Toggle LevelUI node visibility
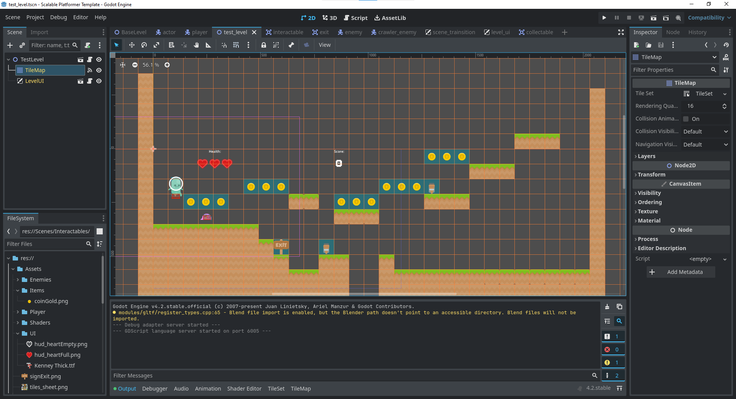The width and height of the screenshot is (736, 399). coord(99,81)
